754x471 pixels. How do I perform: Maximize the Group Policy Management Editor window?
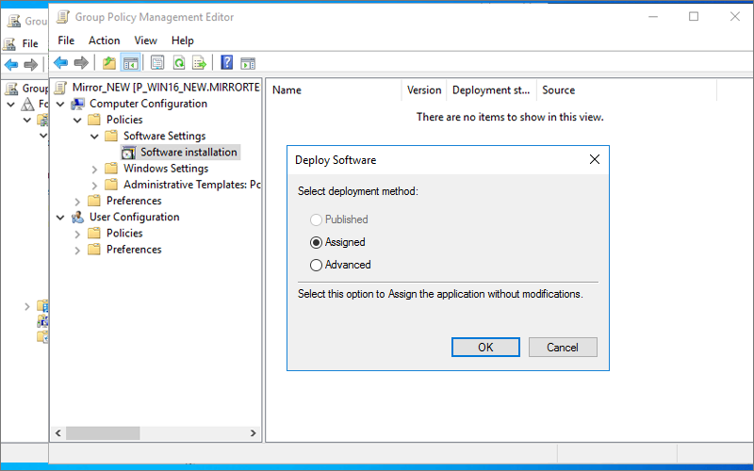point(694,16)
